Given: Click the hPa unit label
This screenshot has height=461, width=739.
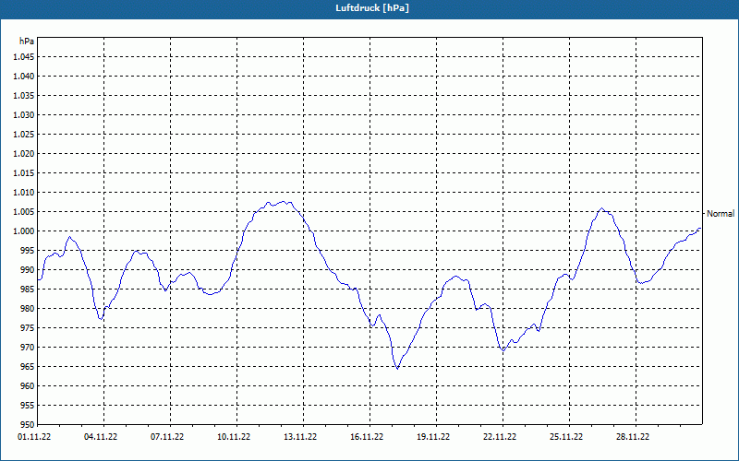Looking at the screenshot, I should click(27, 41).
